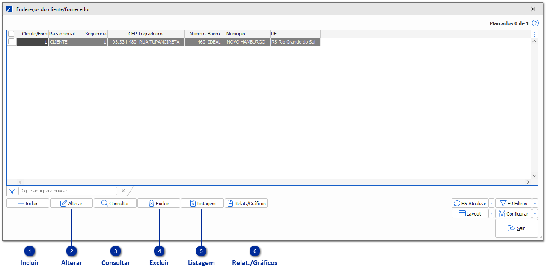Open the Consultar action
553x274 pixels.
tap(115, 204)
